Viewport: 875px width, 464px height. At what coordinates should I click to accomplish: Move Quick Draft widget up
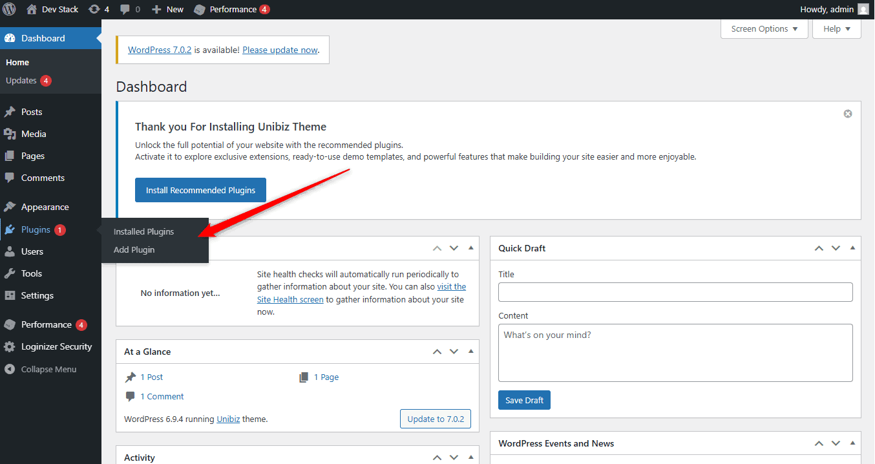point(819,248)
